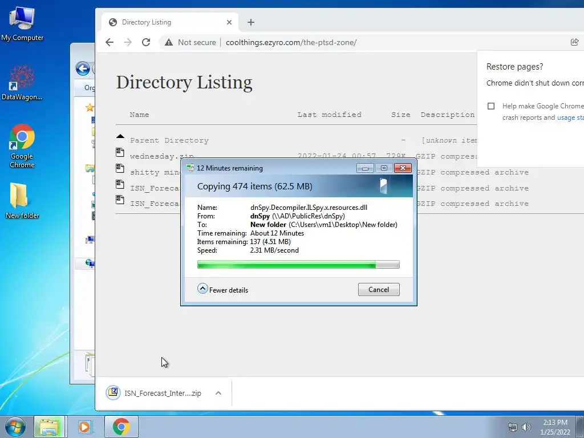This screenshot has width=584, height=438.
Task: Select the Directory Listing tab
Action: click(170, 22)
